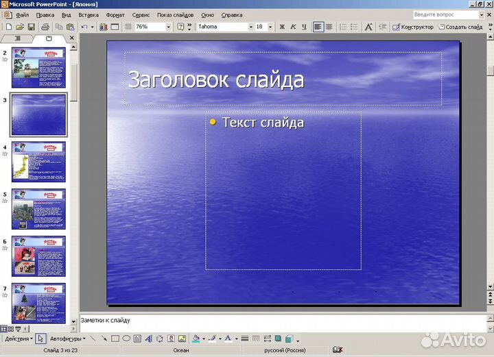The image size is (494, 357).
Task: Apply font color with the A icon
Action: click(x=228, y=338)
